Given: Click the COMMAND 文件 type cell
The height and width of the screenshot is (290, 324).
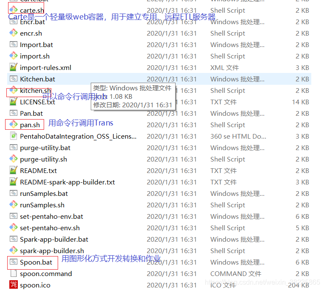Looking at the screenshot, I should 236,274.
